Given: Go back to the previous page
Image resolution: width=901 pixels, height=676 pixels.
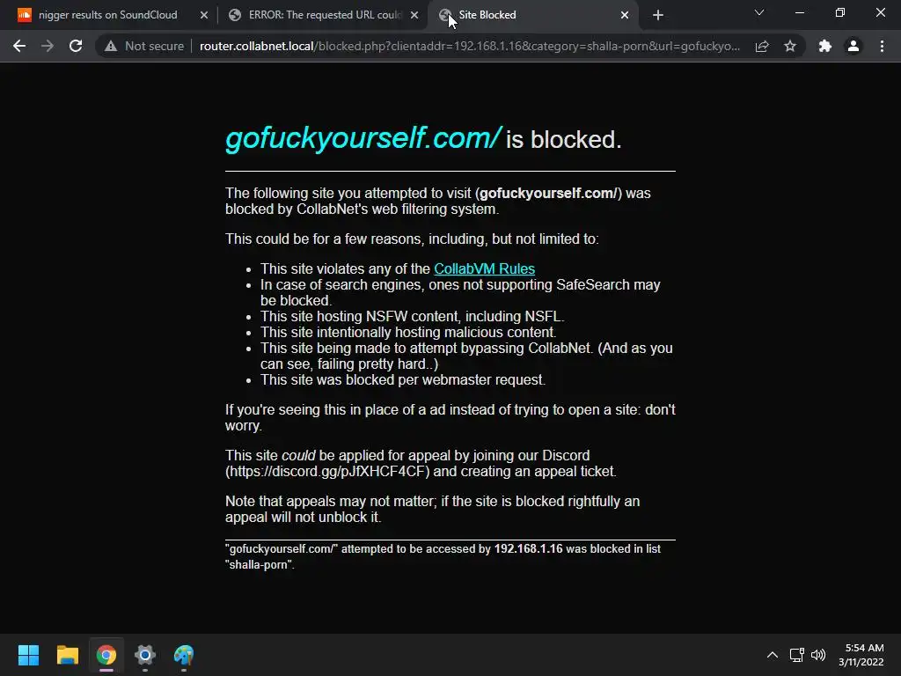Looking at the screenshot, I should tap(19, 46).
